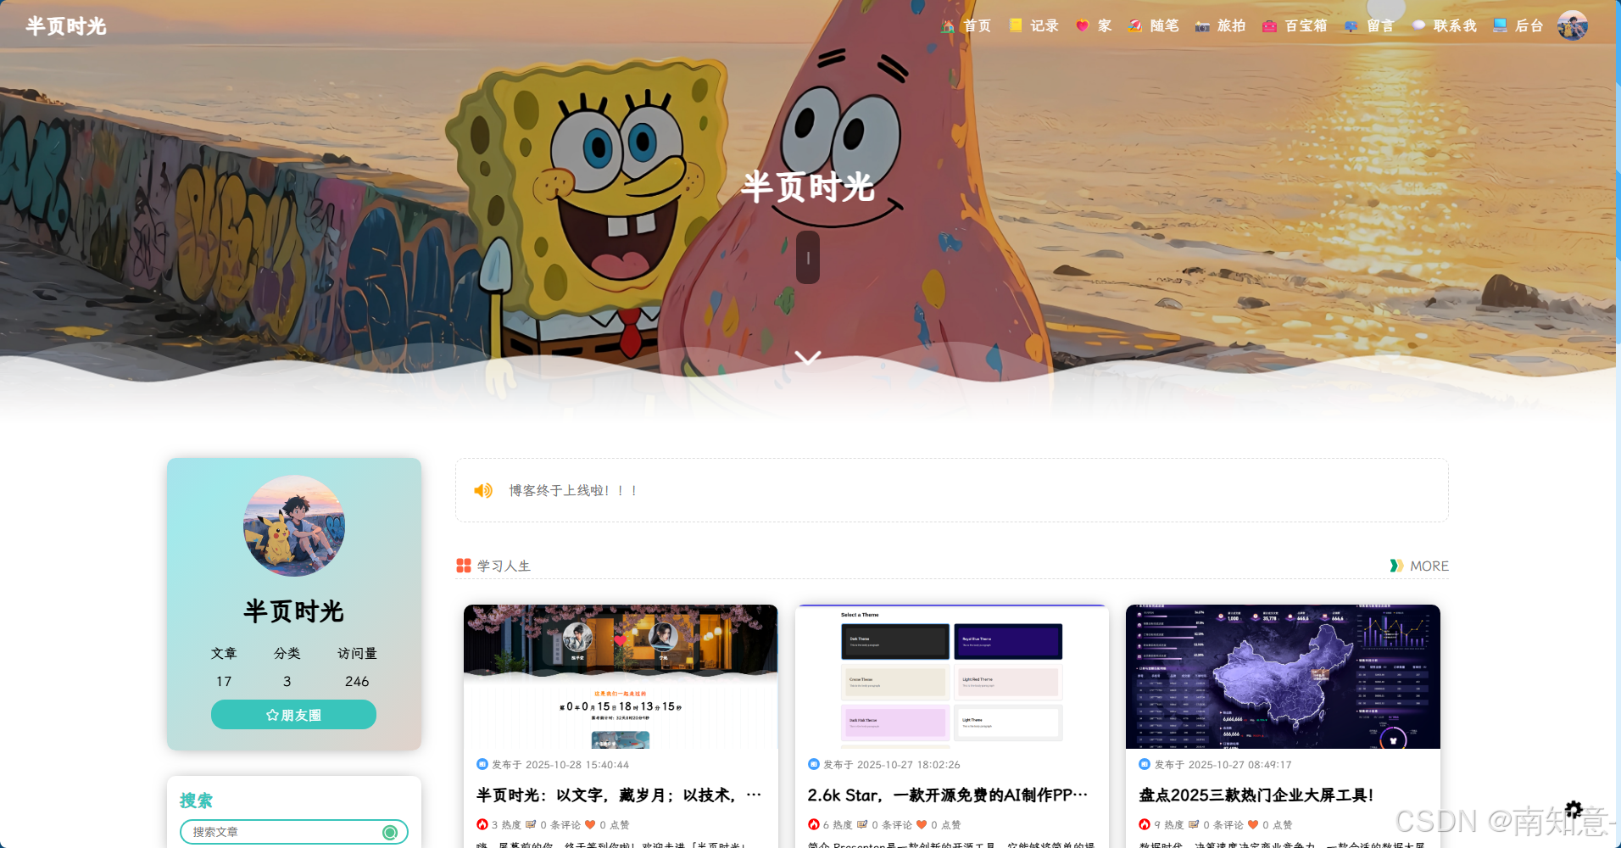This screenshot has width=1621, height=848.
Task: Click the comment icon on 半页时光 article
Action: click(531, 824)
